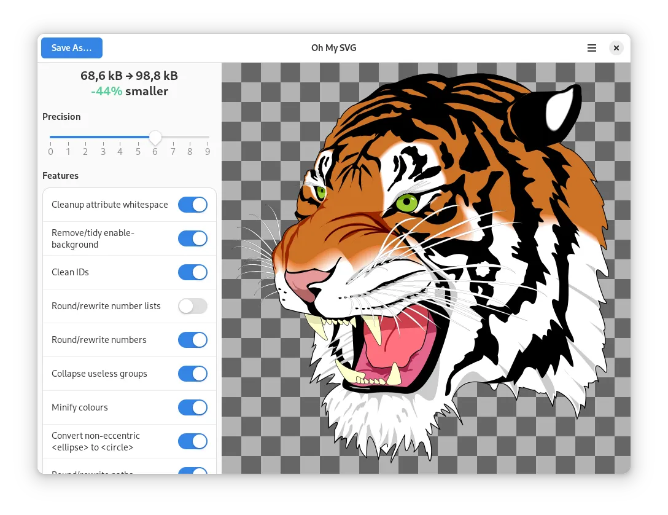668x515 pixels.
Task: Turn off Collapse useless groups switch
Action: 193,374
